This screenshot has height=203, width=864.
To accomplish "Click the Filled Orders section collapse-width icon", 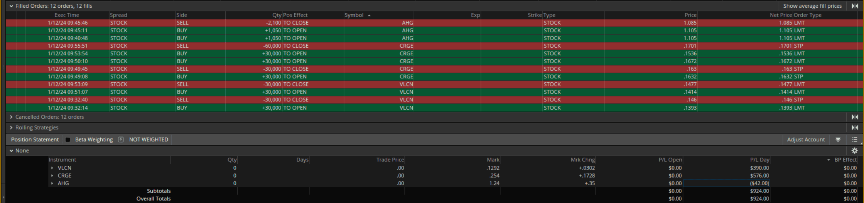I will (x=855, y=6).
